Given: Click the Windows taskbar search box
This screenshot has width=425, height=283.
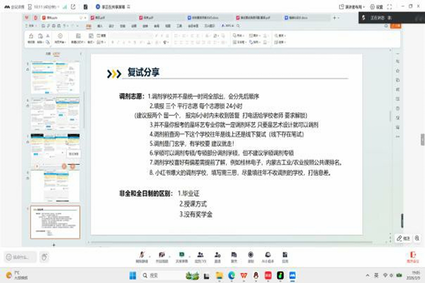Looking at the screenshot, I should (x=159, y=276).
